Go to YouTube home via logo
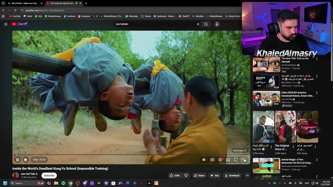 20,24
